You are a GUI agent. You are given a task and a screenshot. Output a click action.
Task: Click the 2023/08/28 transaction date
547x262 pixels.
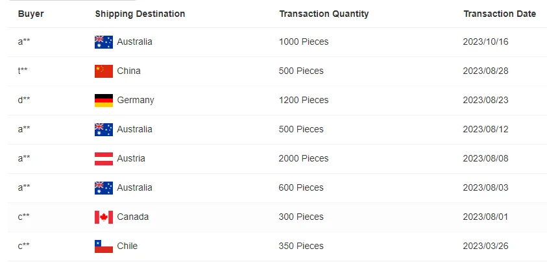pyautogui.click(x=484, y=71)
